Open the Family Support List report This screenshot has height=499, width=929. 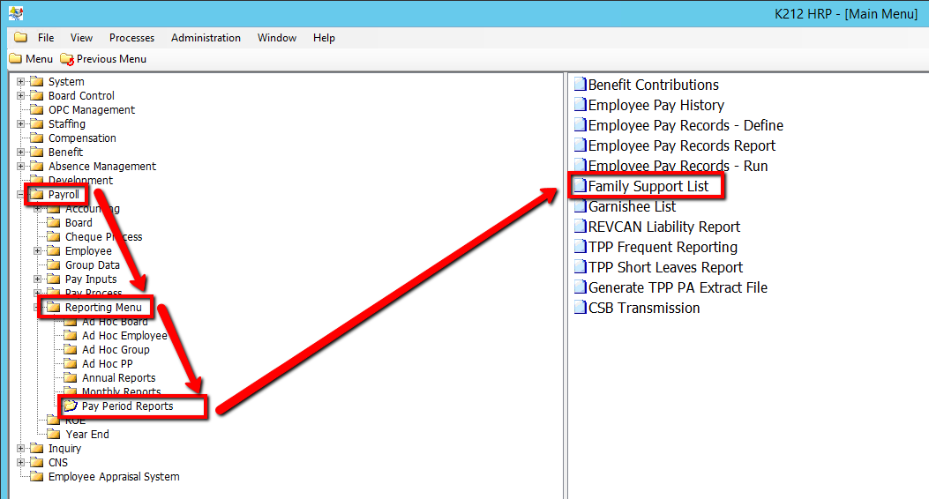(648, 186)
